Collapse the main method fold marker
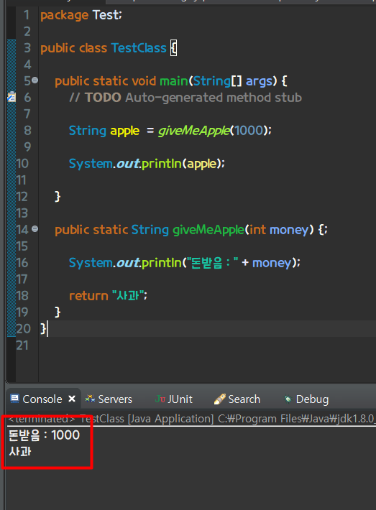The image size is (376, 510). point(35,80)
